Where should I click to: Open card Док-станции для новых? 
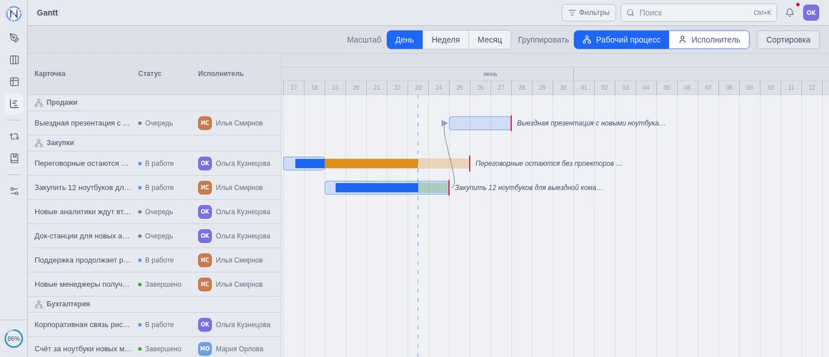[x=82, y=236]
